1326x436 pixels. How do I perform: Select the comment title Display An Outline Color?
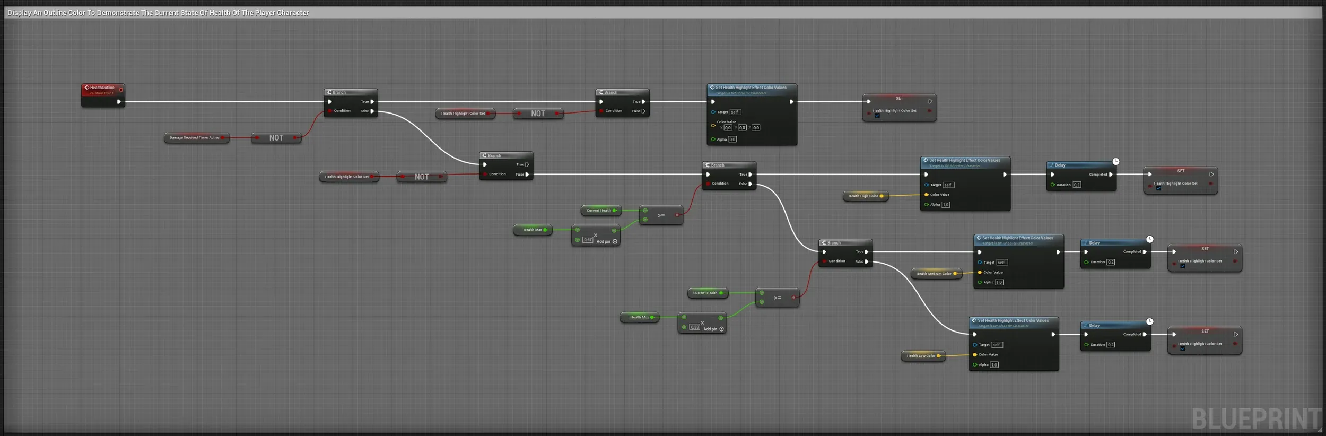[158, 13]
